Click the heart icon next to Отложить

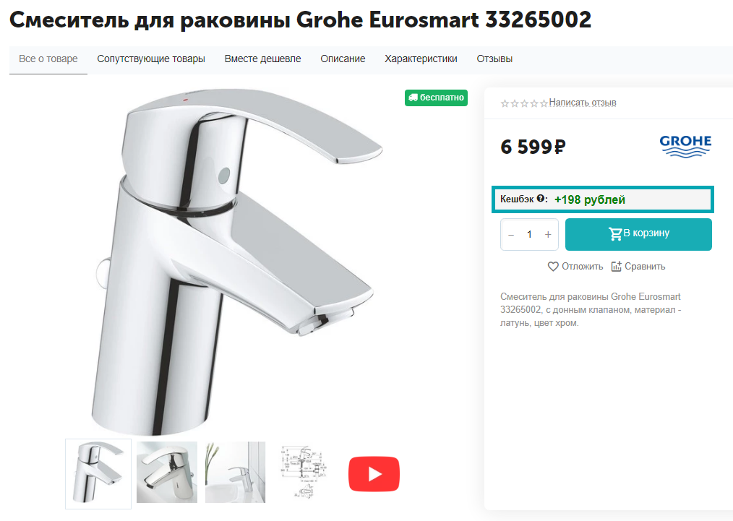(553, 267)
